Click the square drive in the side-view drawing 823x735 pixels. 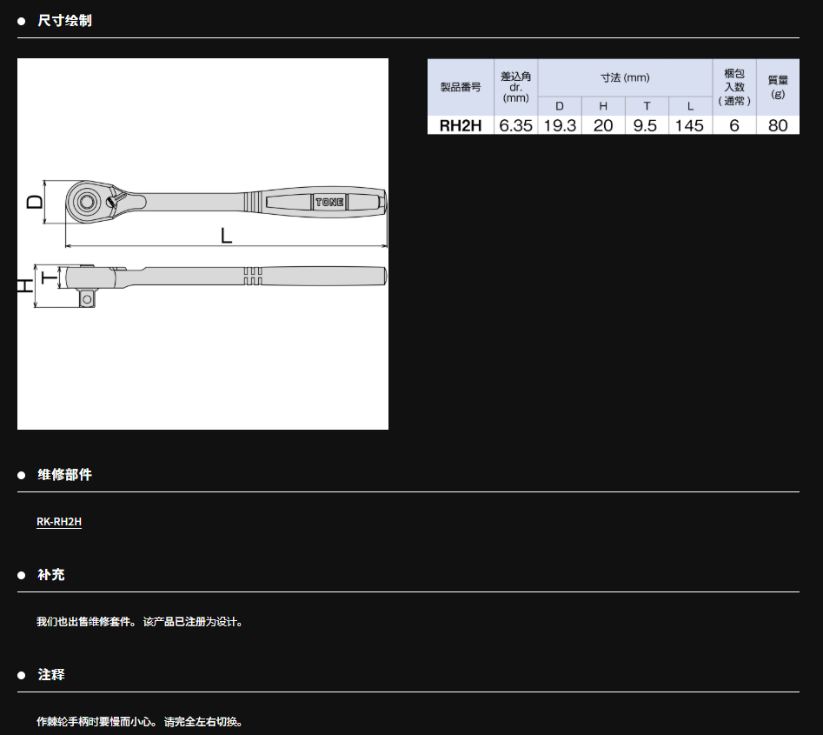87,298
